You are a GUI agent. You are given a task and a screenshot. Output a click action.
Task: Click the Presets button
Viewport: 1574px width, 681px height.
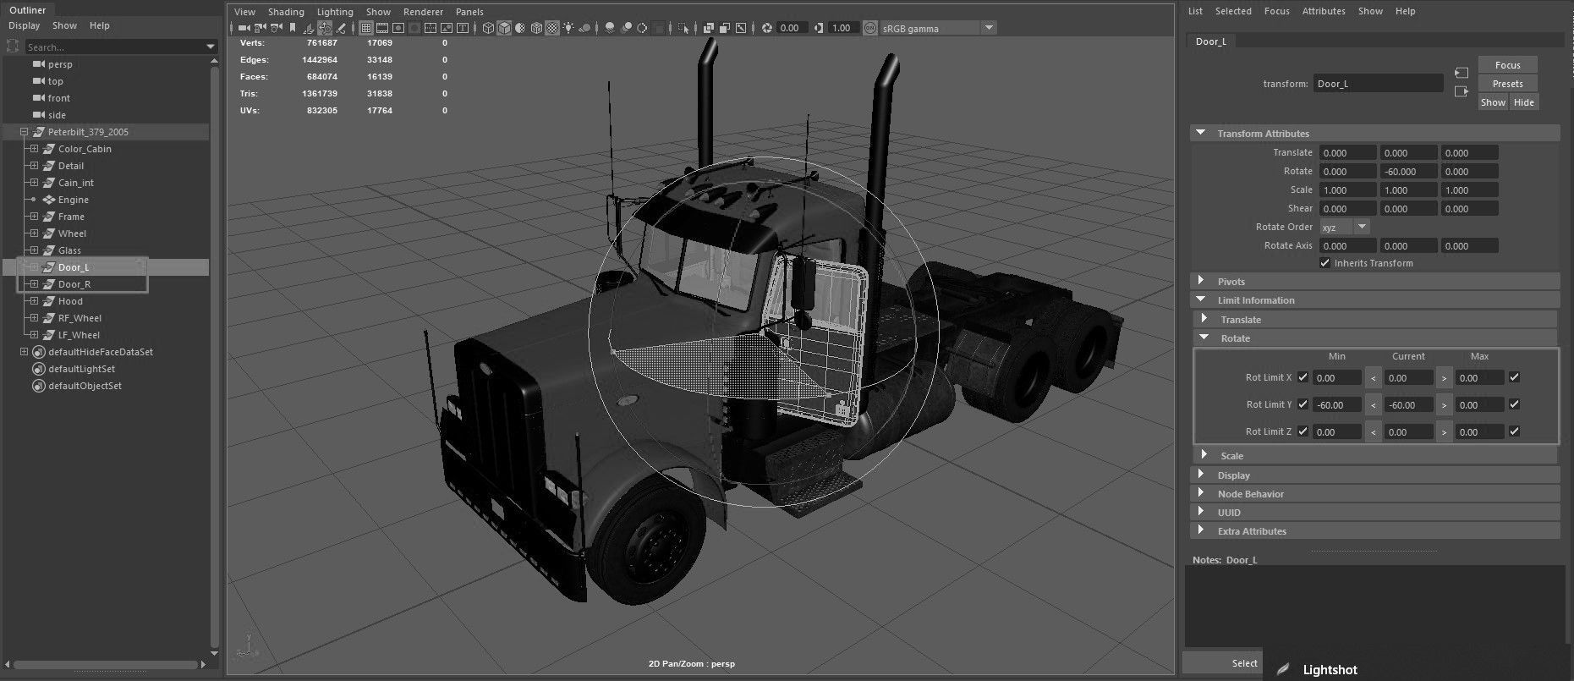[x=1507, y=84]
